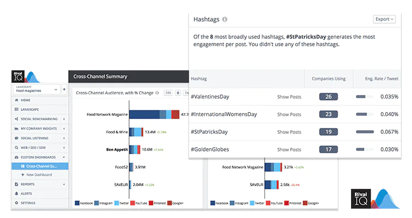
Task: Click the Bon Appetit company label
Action: [x=117, y=149]
